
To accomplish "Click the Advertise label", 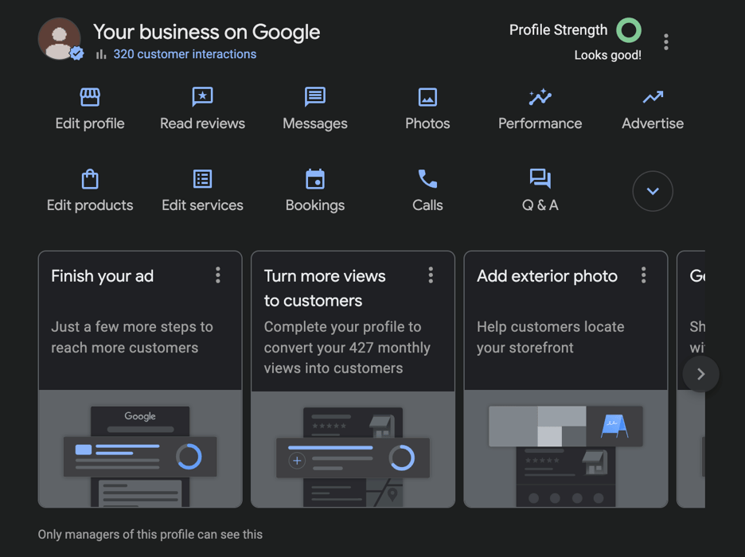I will 653,123.
